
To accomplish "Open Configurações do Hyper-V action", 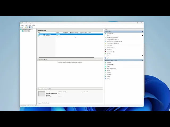I will point(113,40).
